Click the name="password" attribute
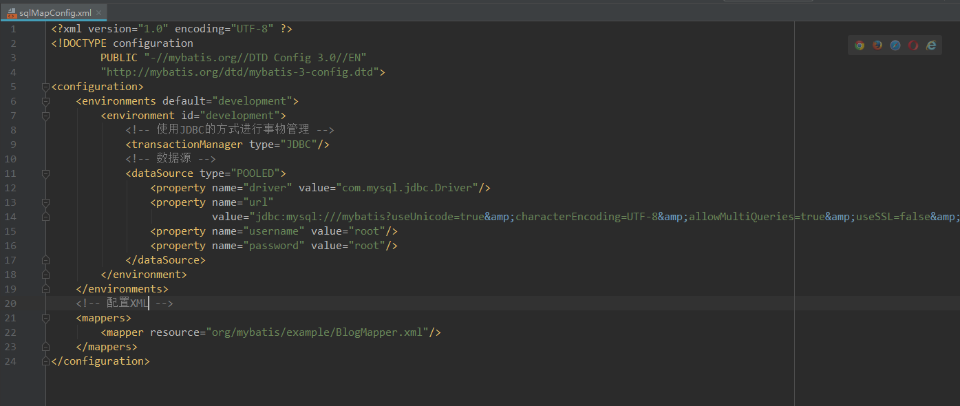 (258, 246)
